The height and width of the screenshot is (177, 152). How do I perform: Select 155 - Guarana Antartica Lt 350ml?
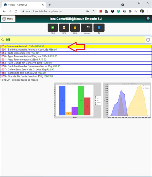76,46
